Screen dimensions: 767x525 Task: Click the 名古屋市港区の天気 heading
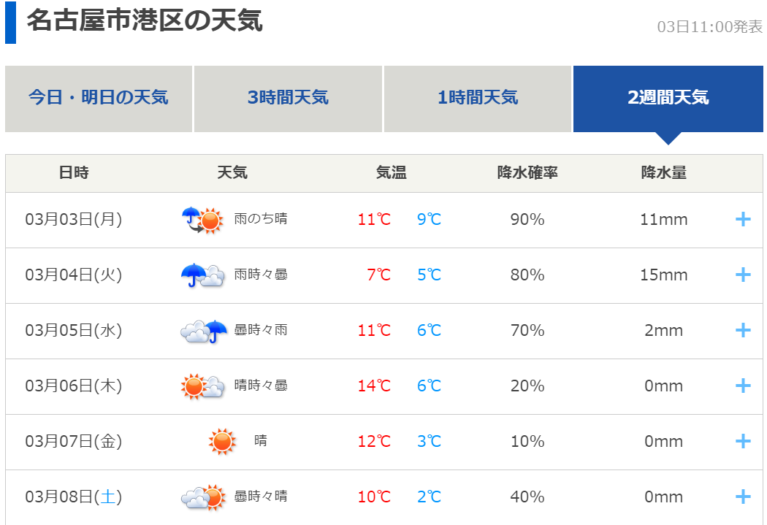[145, 20]
